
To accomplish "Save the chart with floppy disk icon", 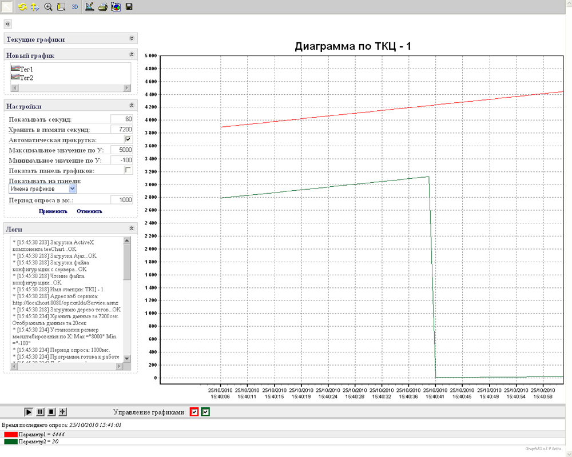I will (129, 7).
